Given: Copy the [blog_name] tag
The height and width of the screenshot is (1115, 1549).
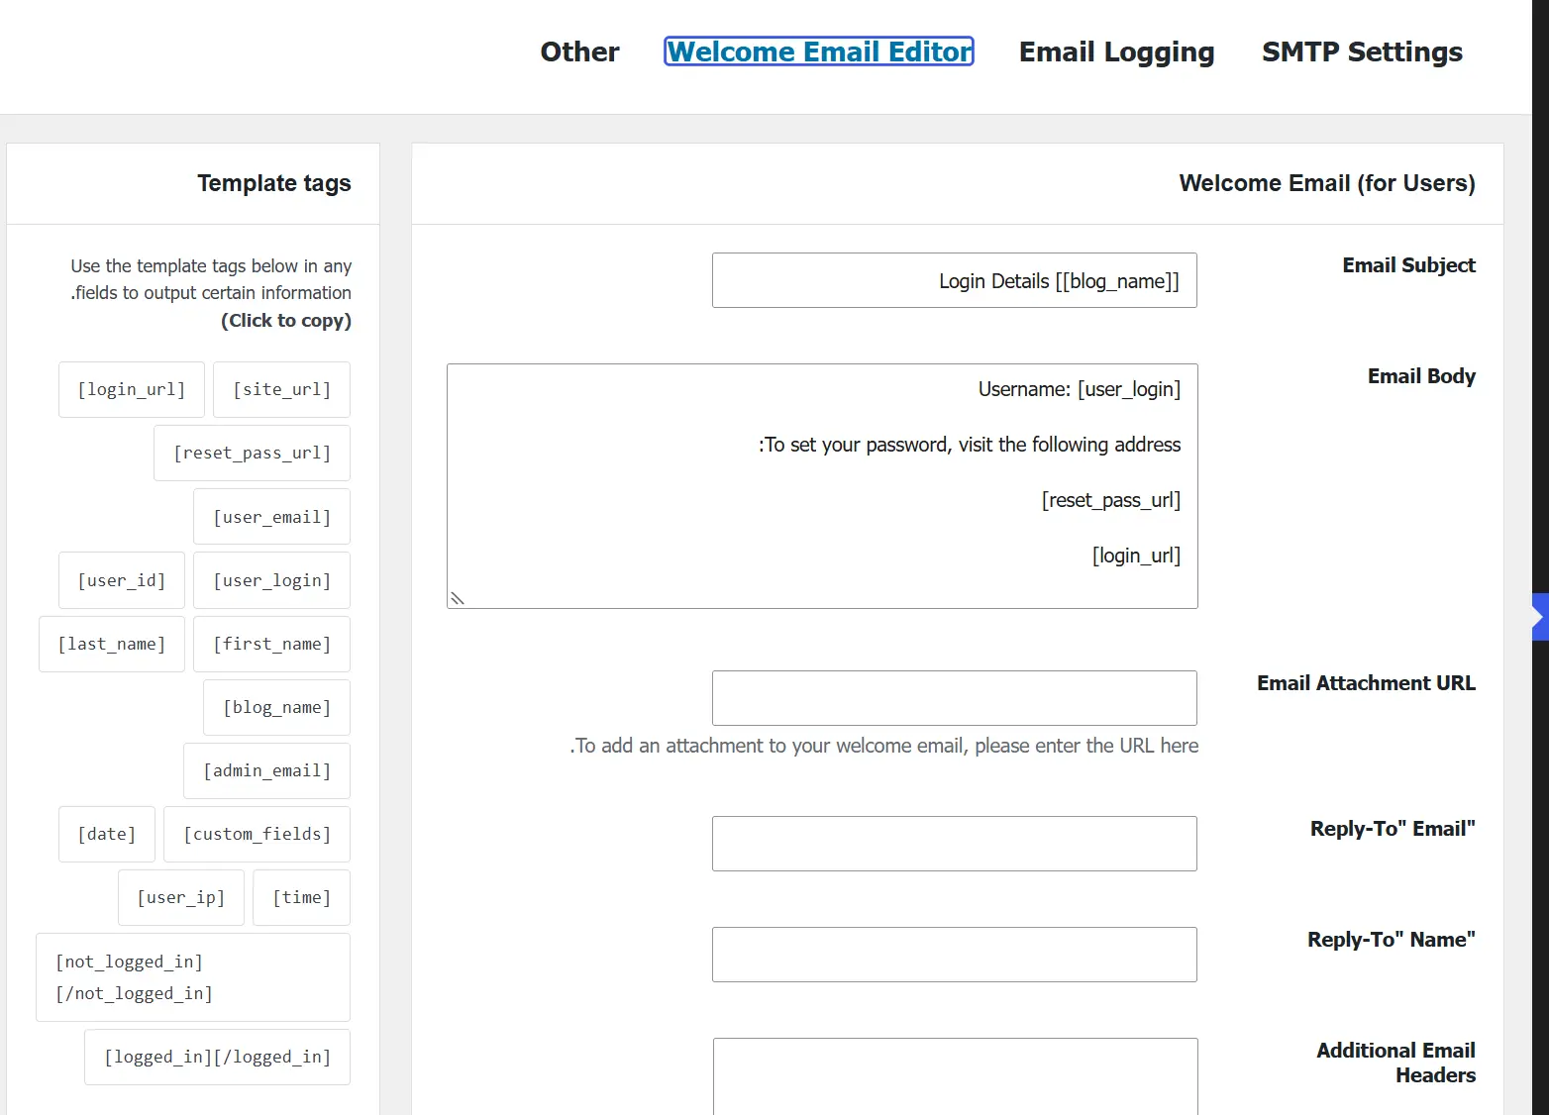Looking at the screenshot, I should [277, 707].
